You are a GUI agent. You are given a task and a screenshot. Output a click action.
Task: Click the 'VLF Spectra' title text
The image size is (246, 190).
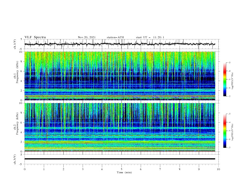pos(35,37)
